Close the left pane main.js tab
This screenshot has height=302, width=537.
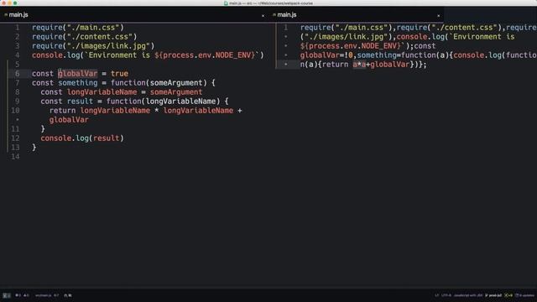point(263,15)
